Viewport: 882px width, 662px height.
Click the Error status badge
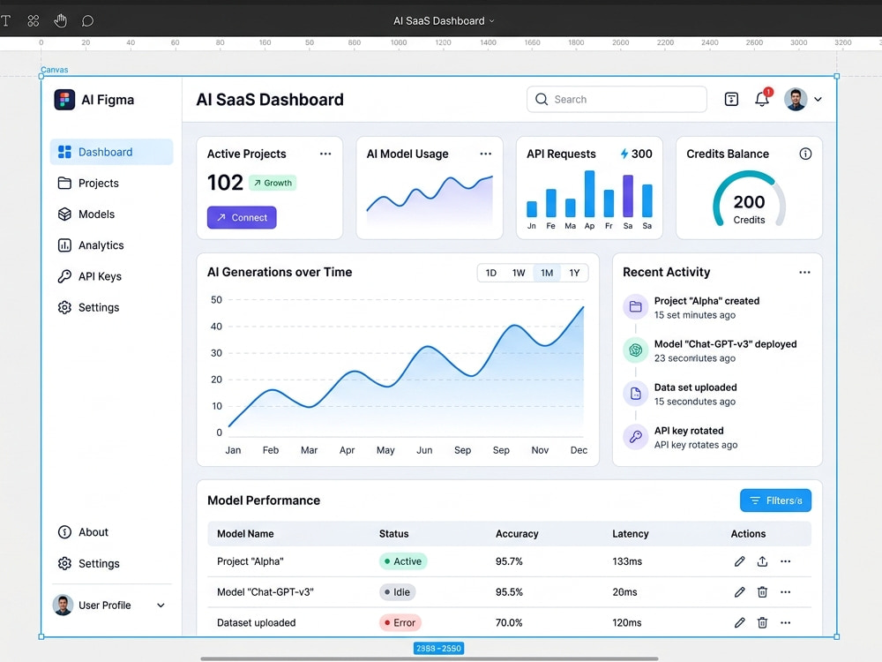tap(400, 622)
